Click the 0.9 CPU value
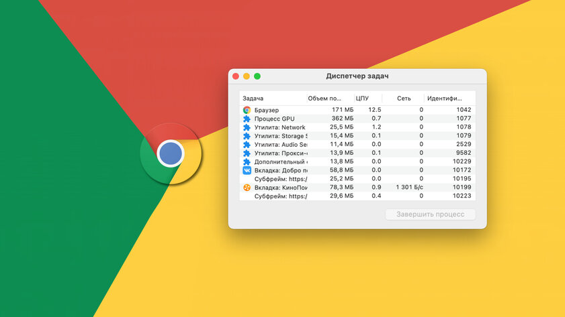The height and width of the screenshot is (317, 565). point(376,187)
